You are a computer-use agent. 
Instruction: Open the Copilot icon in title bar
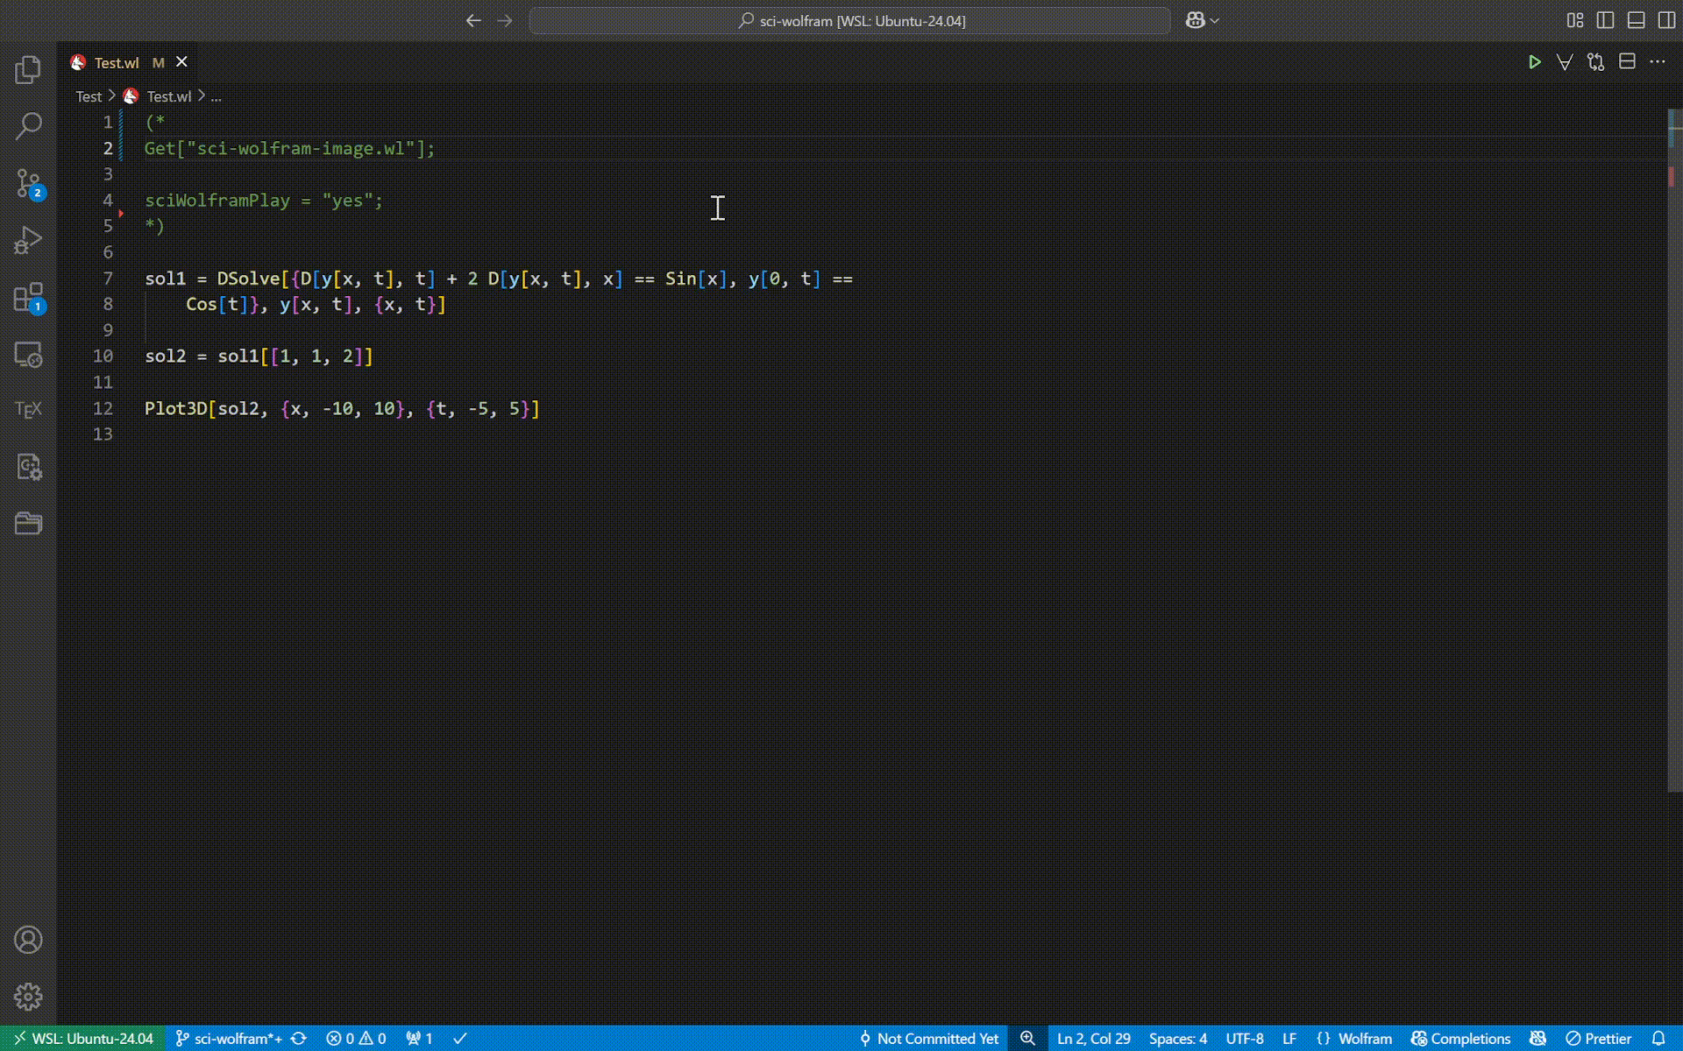click(x=1195, y=20)
